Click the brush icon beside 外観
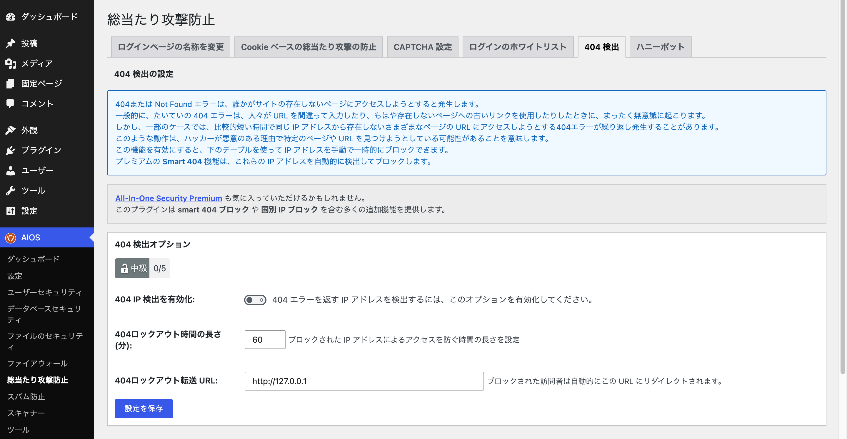 pos(11,130)
